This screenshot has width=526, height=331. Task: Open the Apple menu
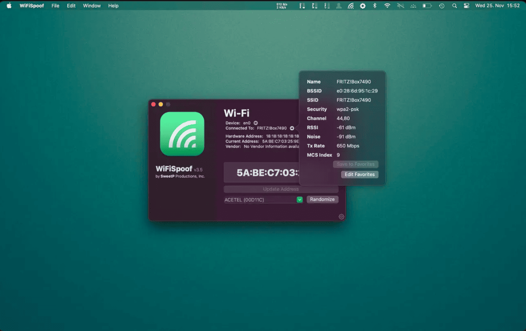coord(9,6)
